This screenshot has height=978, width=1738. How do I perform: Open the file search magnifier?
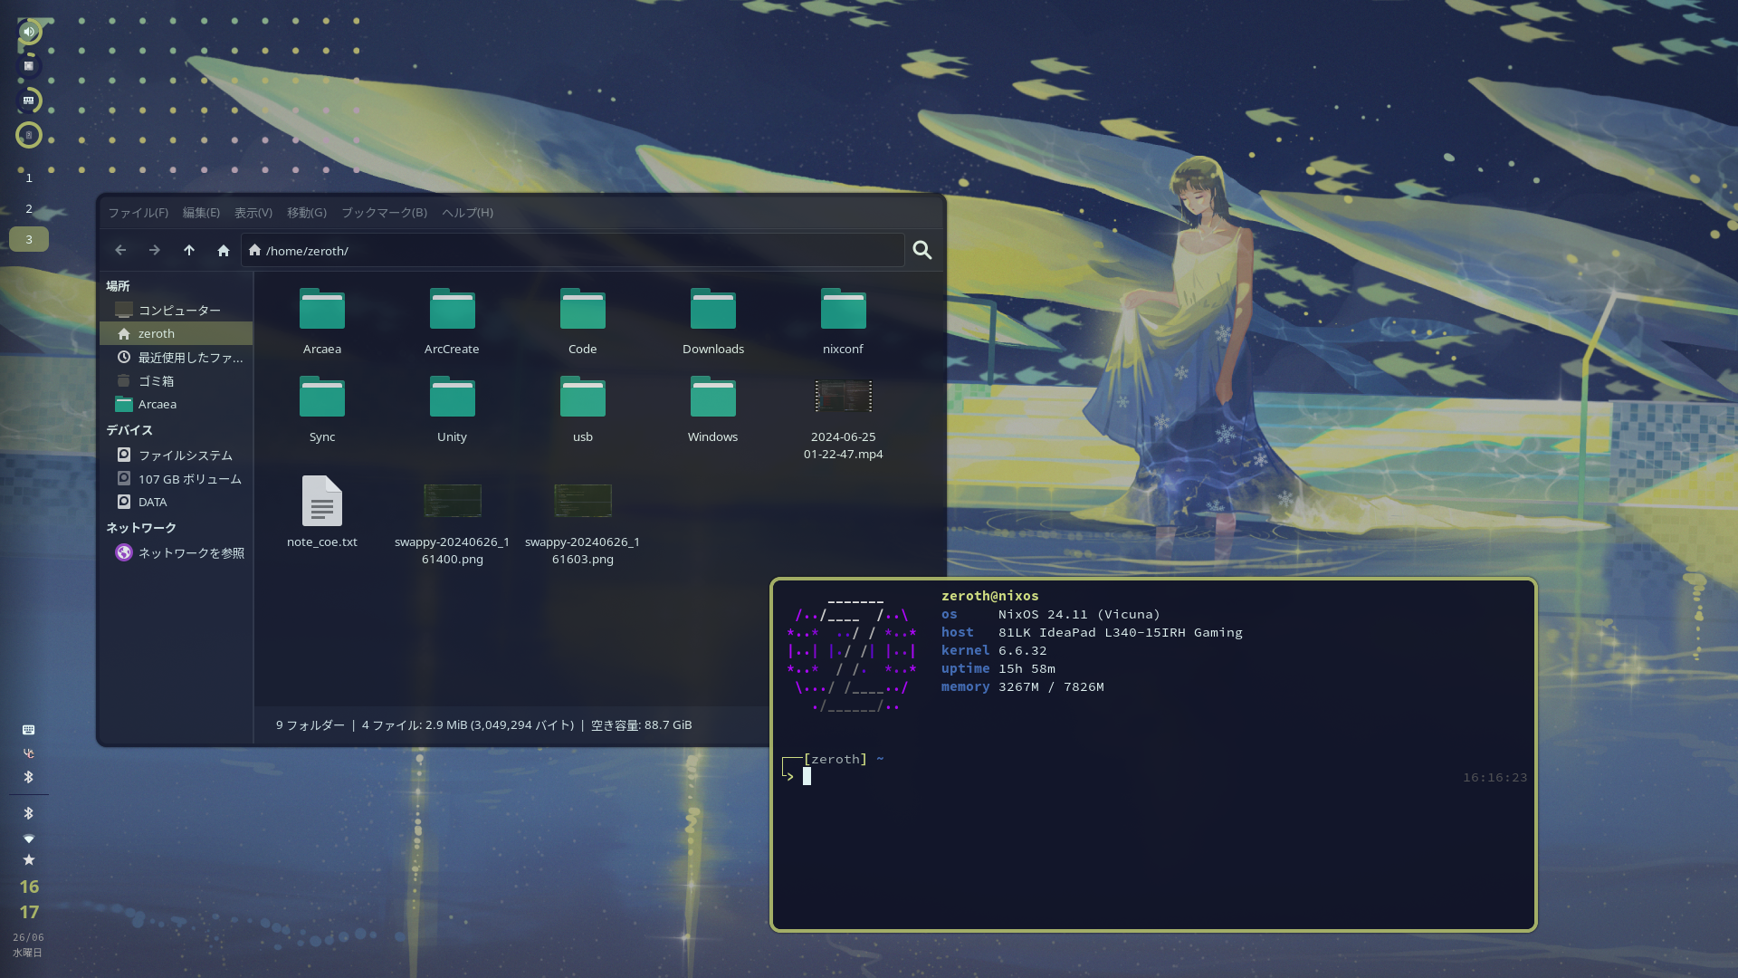(x=922, y=251)
